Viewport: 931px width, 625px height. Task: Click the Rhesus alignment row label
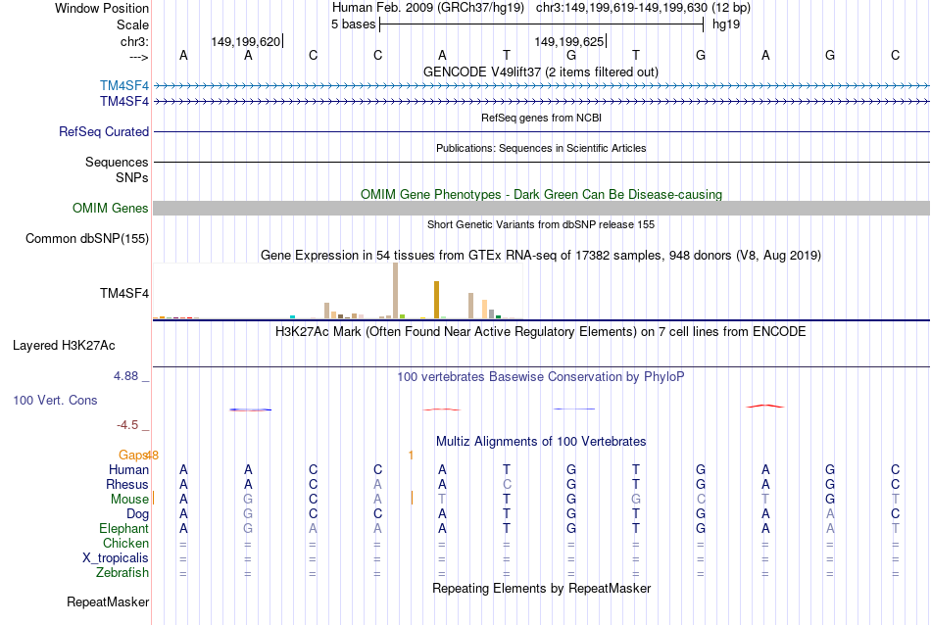(x=127, y=484)
